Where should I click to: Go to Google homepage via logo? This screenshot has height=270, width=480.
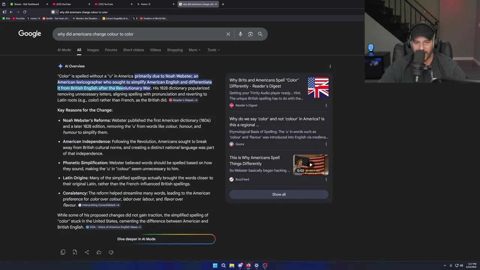click(30, 34)
